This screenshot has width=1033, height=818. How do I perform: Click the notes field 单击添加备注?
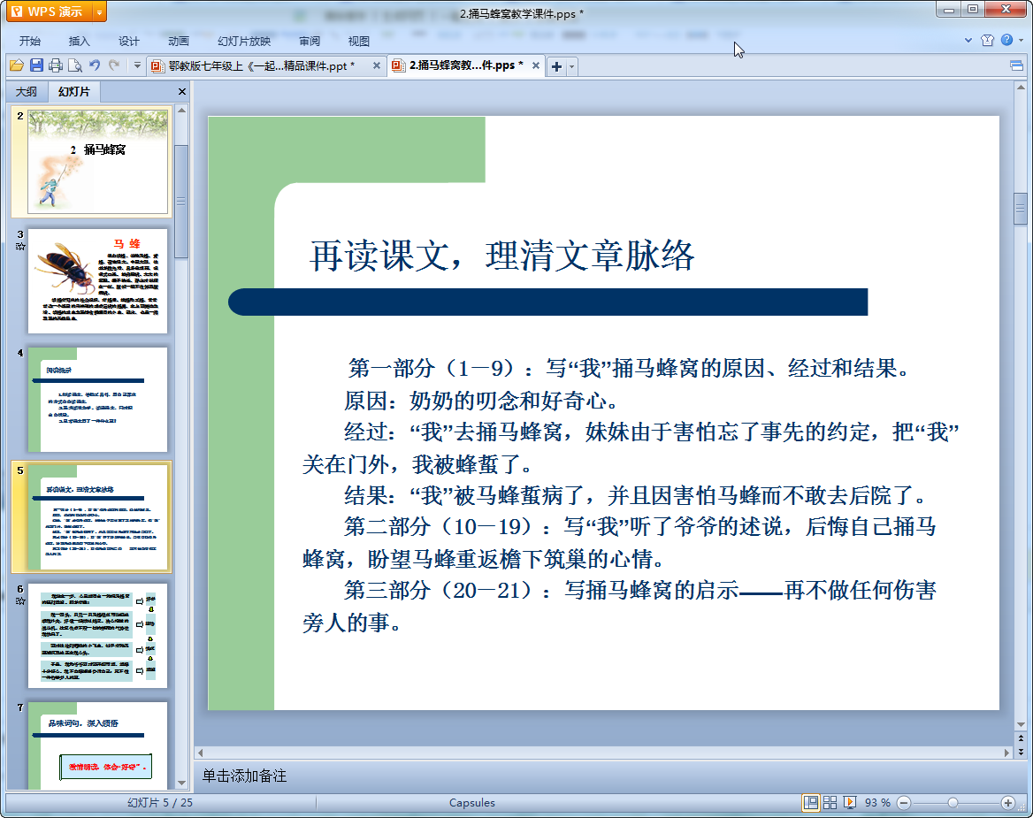click(244, 776)
